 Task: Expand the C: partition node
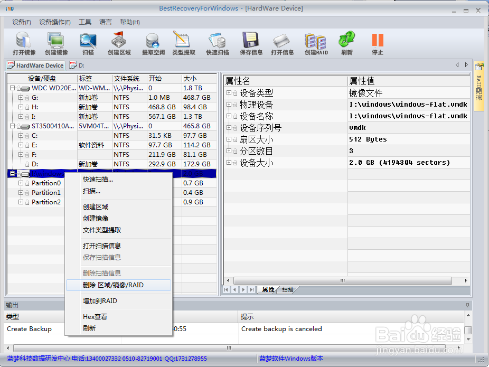[x=21, y=136]
